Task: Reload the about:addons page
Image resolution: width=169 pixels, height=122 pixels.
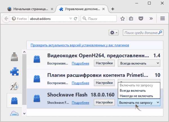Action: point(76,19)
